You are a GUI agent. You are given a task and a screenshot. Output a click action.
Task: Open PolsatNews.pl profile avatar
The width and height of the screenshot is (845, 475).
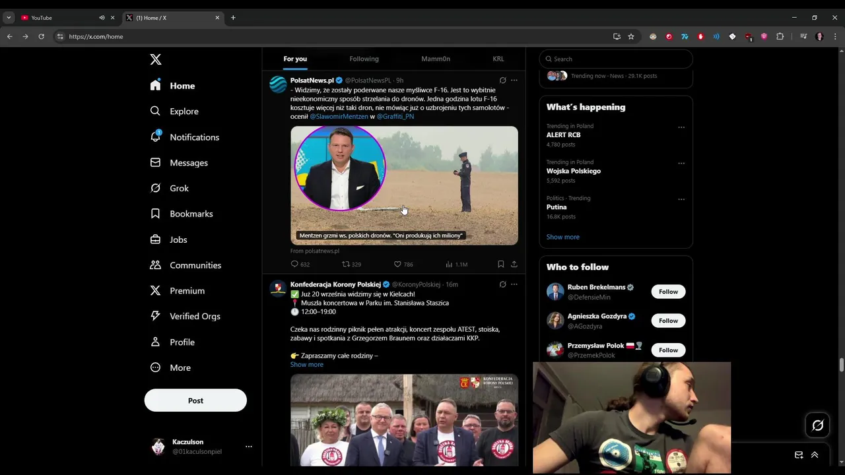click(x=278, y=84)
